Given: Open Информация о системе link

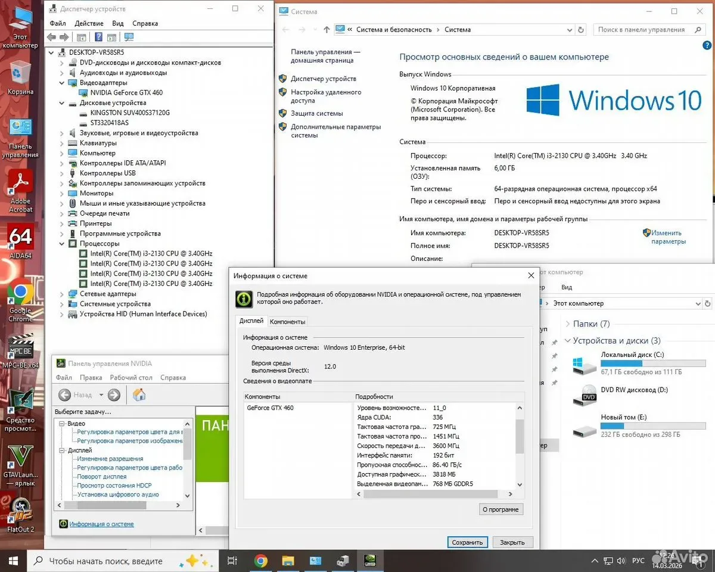Looking at the screenshot, I should coord(102,524).
